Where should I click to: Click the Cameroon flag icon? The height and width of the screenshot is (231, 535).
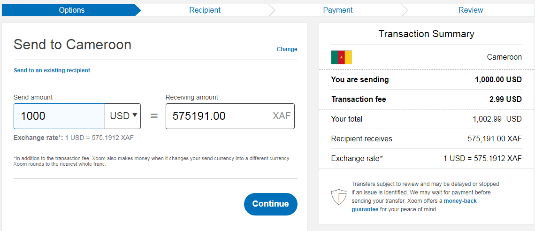click(x=341, y=57)
